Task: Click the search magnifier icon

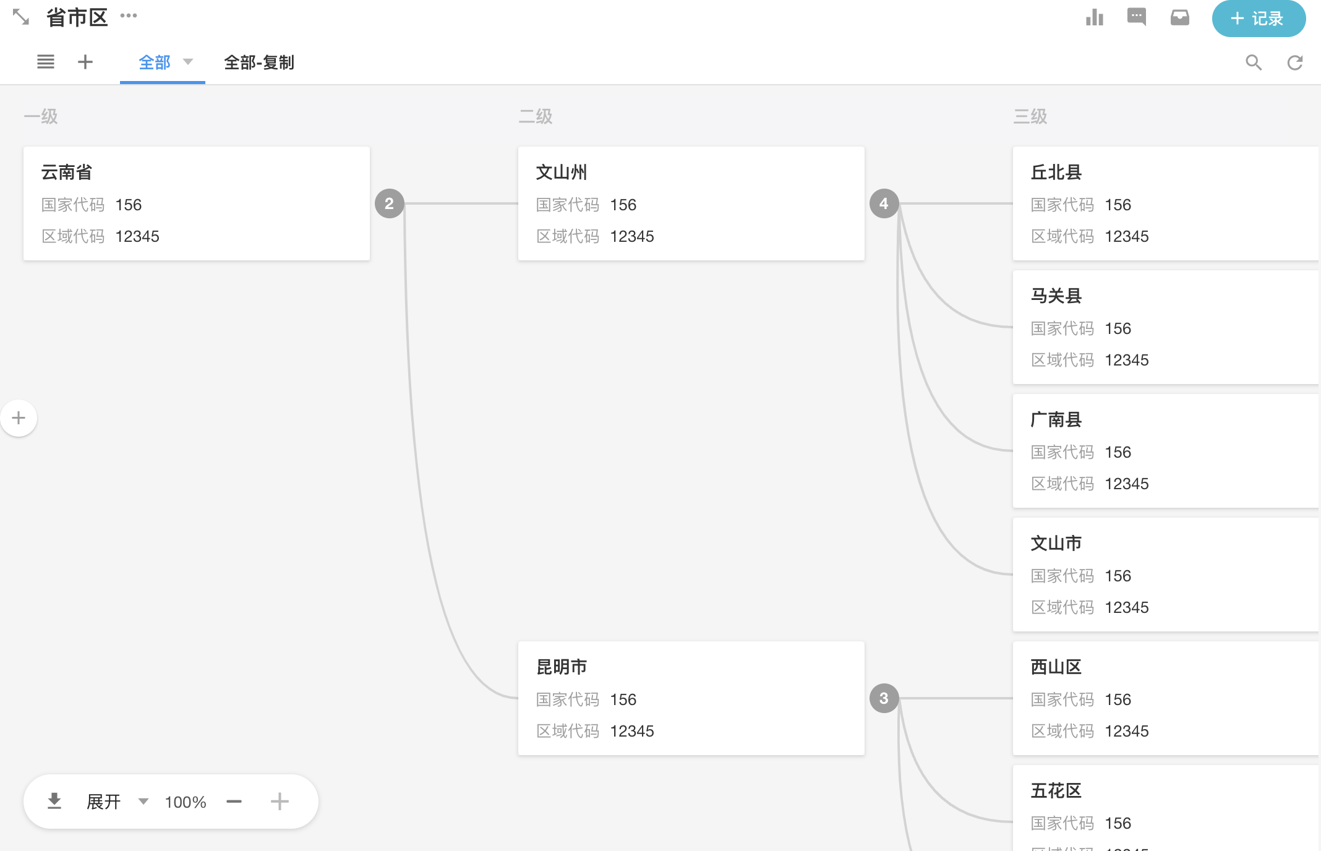Action: pyautogui.click(x=1254, y=62)
